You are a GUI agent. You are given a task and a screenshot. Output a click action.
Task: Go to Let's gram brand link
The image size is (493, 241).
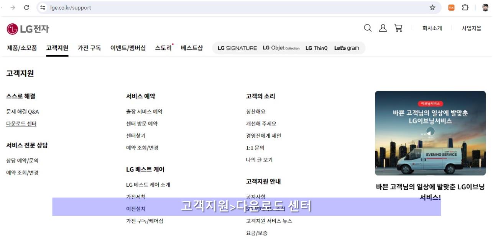click(347, 48)
